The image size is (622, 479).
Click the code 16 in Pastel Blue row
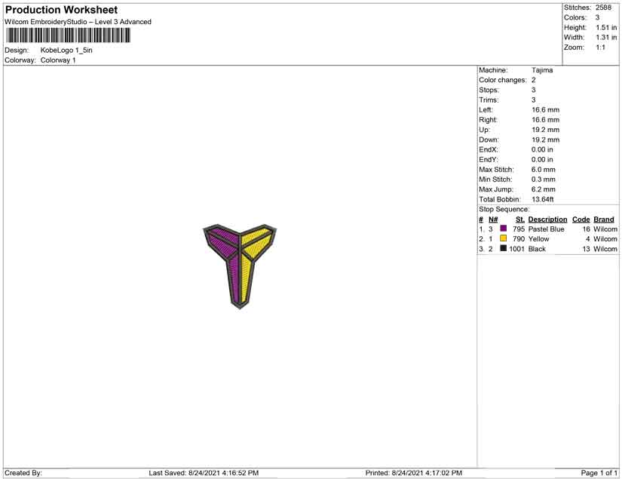(x=587, y=229)
